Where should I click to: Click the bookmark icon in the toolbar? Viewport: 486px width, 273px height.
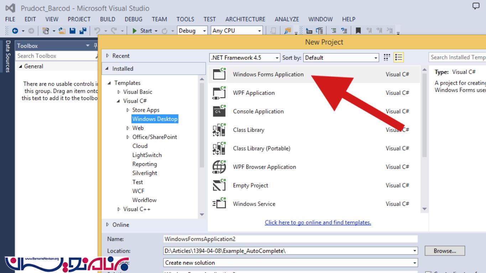358,31
